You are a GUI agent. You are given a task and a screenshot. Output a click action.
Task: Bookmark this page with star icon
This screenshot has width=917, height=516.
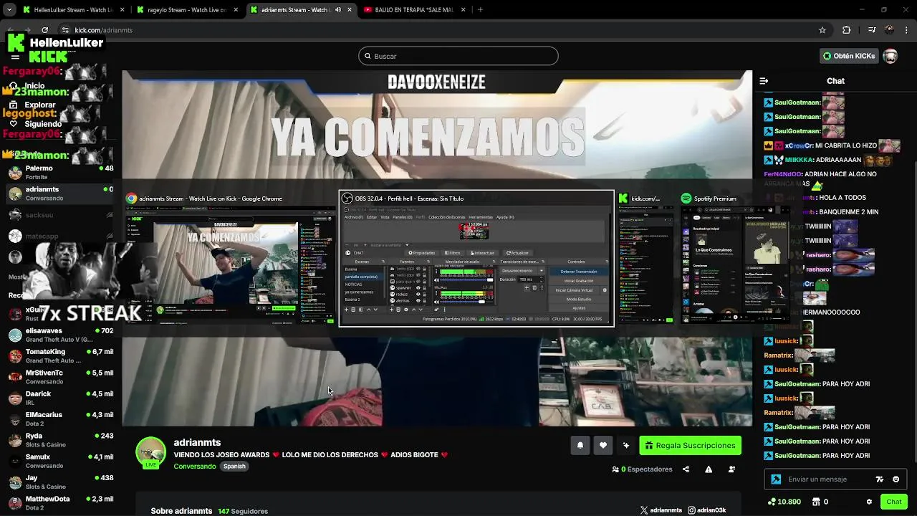822,30
